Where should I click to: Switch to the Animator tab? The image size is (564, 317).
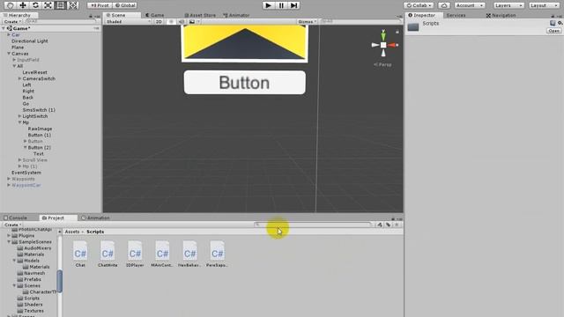[x=236, y=15]
